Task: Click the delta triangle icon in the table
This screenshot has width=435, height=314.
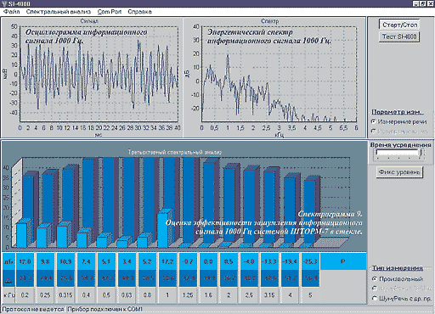Action: (x=8, y=278)
